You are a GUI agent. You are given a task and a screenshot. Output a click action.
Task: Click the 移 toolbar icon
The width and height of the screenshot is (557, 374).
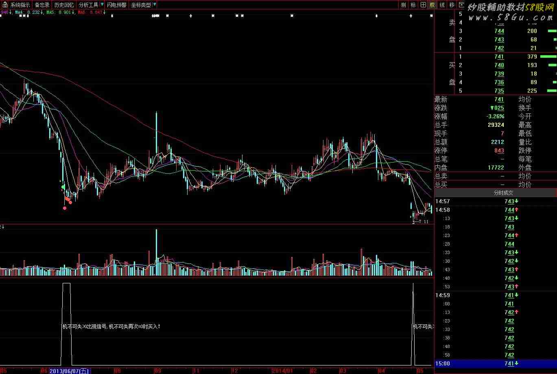tap(452, 5)
